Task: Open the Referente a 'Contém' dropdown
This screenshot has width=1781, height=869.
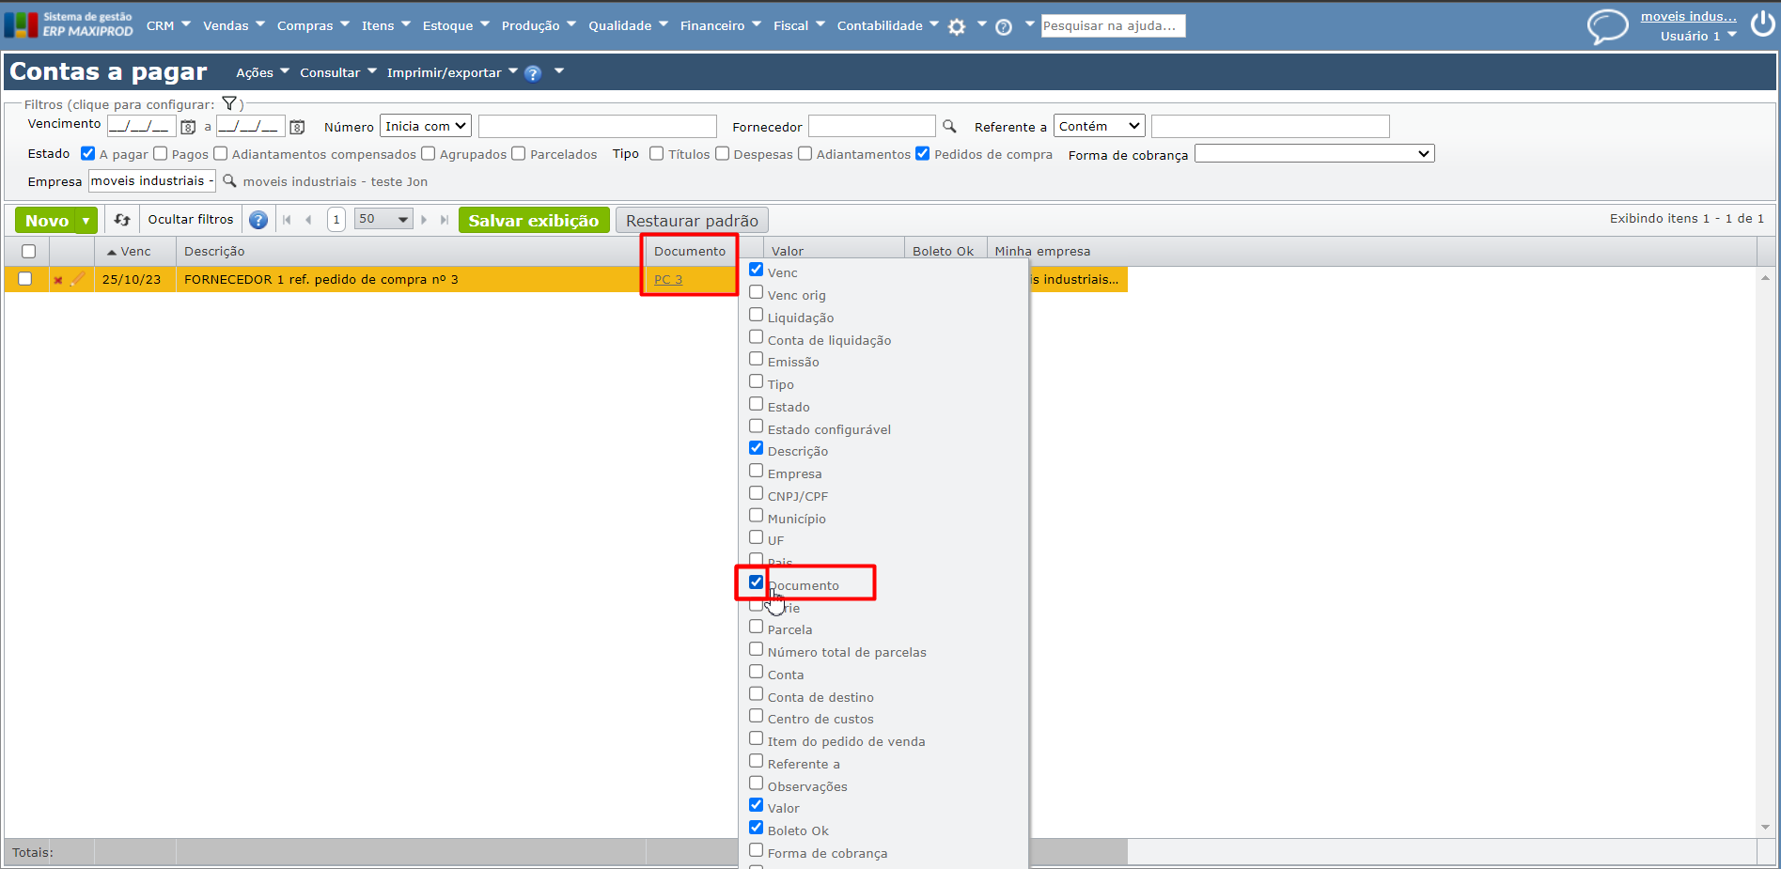Action: tap(1099, 126)
